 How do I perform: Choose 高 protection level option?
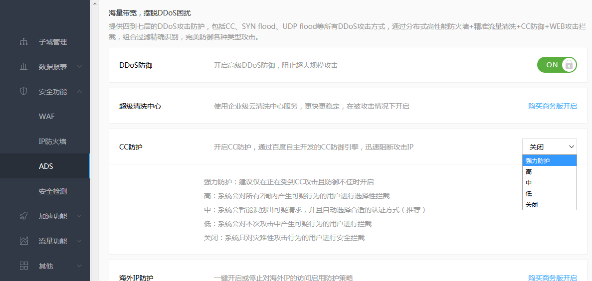click(549, 171)
